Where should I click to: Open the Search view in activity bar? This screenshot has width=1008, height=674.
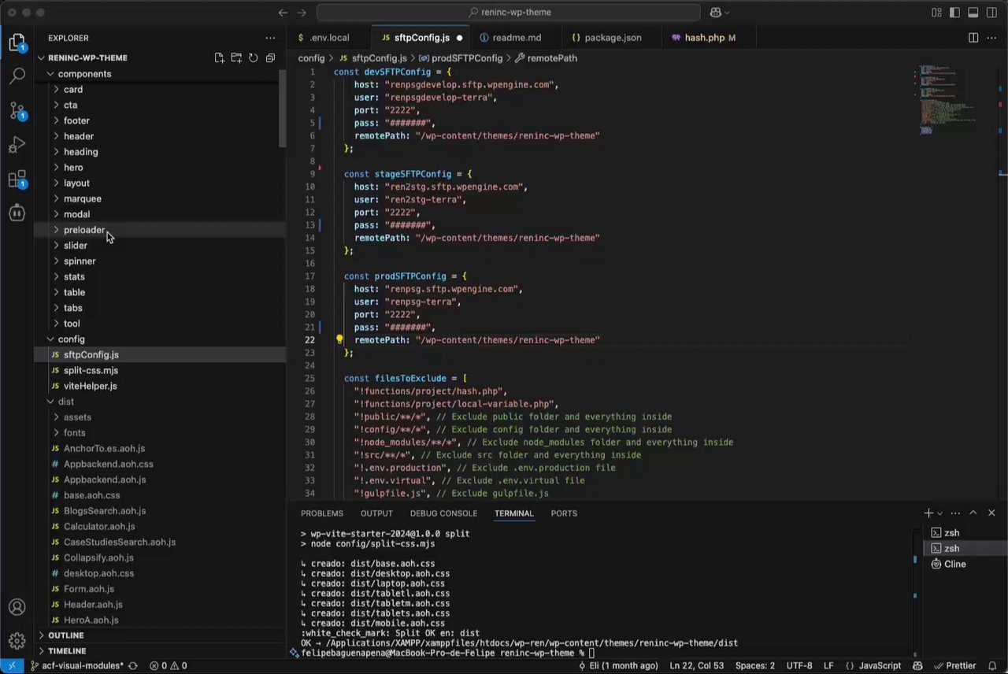coord(17,76)
